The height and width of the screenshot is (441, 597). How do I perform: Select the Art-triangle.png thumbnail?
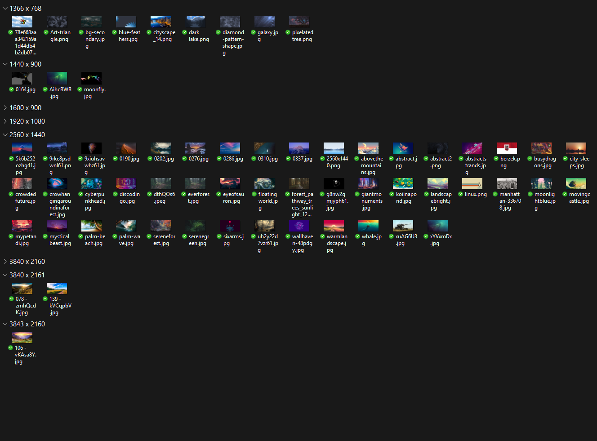pyautogui.click(x=57, y=22)
